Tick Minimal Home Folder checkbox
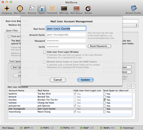The height and width of the screenshot is (130, 143). 45,62
